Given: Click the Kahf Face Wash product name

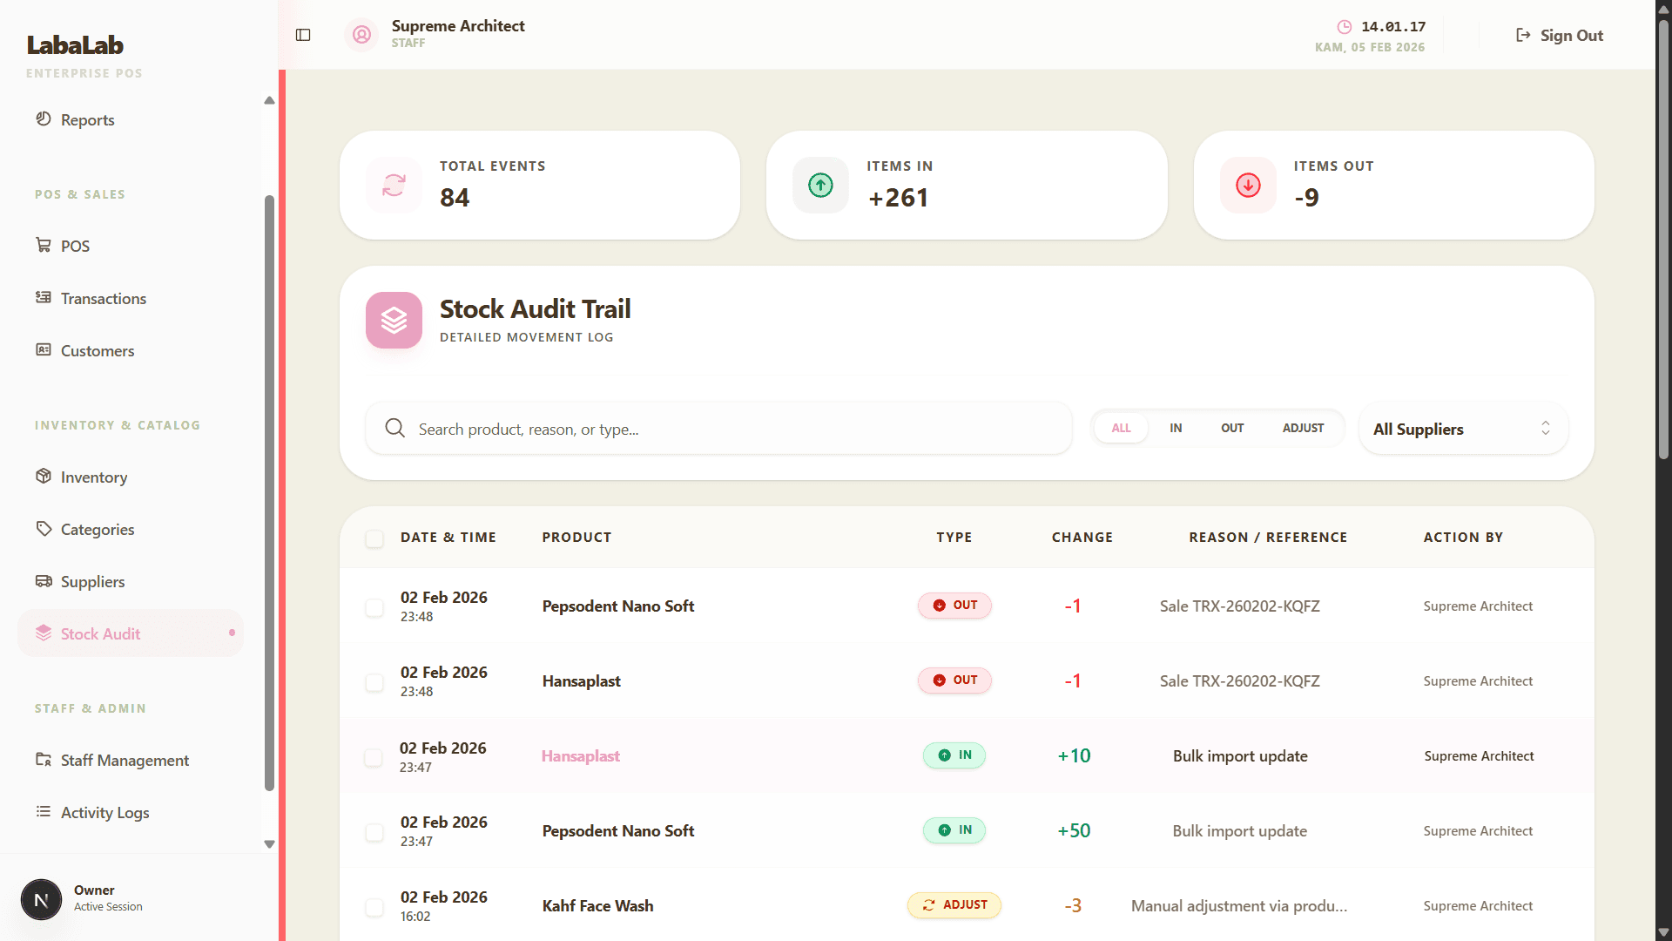Looking at the screenshot, I should (597, 905).
